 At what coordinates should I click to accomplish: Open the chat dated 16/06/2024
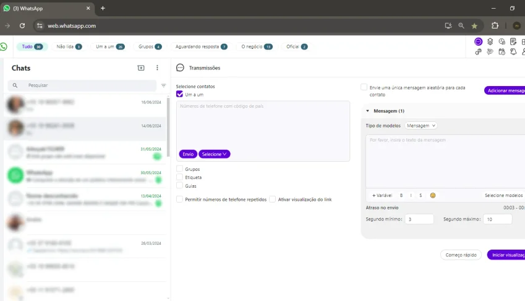tap(85, 105)
